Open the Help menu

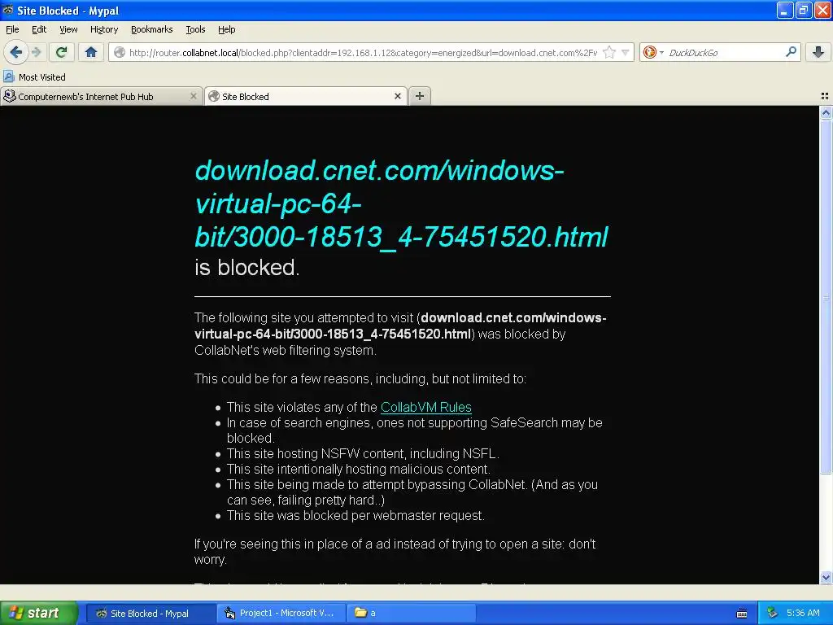coord(227,29)
